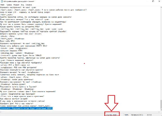
Task: Place cursor on the selected last line with USDT
Action: coord(26,108)
